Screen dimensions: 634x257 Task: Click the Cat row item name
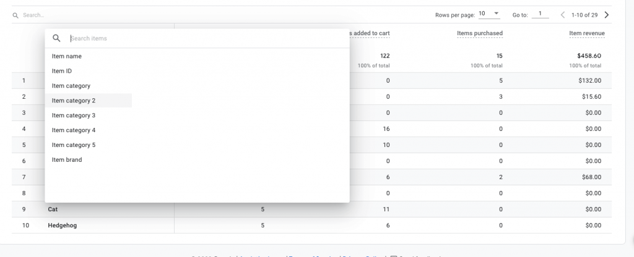click(53, 209)
